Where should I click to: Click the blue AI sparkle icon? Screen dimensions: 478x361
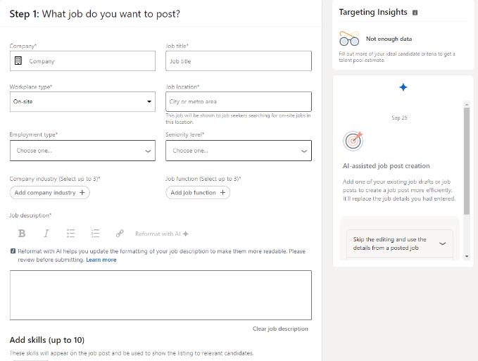(x=403, y=87)
